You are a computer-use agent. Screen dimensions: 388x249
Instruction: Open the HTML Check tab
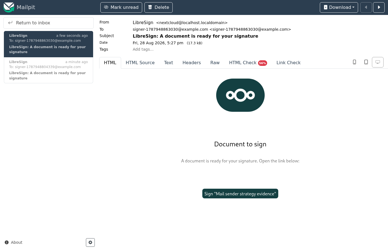tap(248, 63)
